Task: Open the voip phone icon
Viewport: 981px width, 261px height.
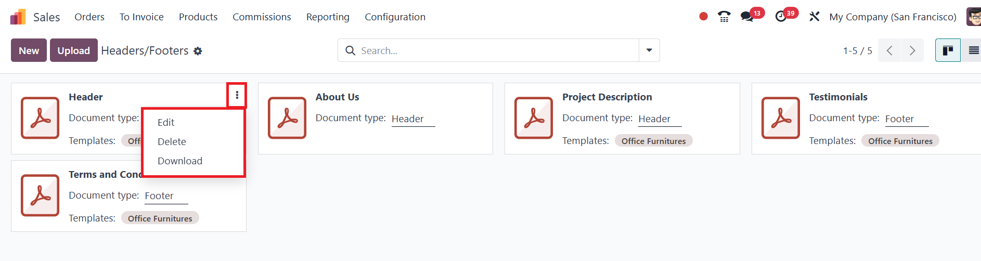Action: click(724, 17)
